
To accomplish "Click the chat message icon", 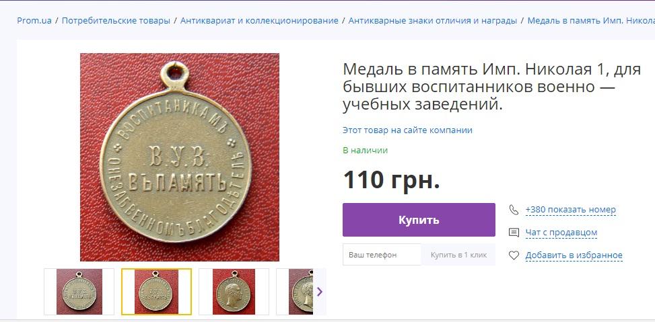I will (514, 233).
